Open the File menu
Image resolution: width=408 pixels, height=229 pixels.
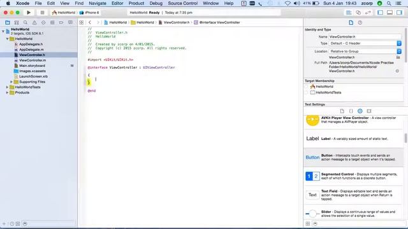pyautogui.click(x=38, y=3)
